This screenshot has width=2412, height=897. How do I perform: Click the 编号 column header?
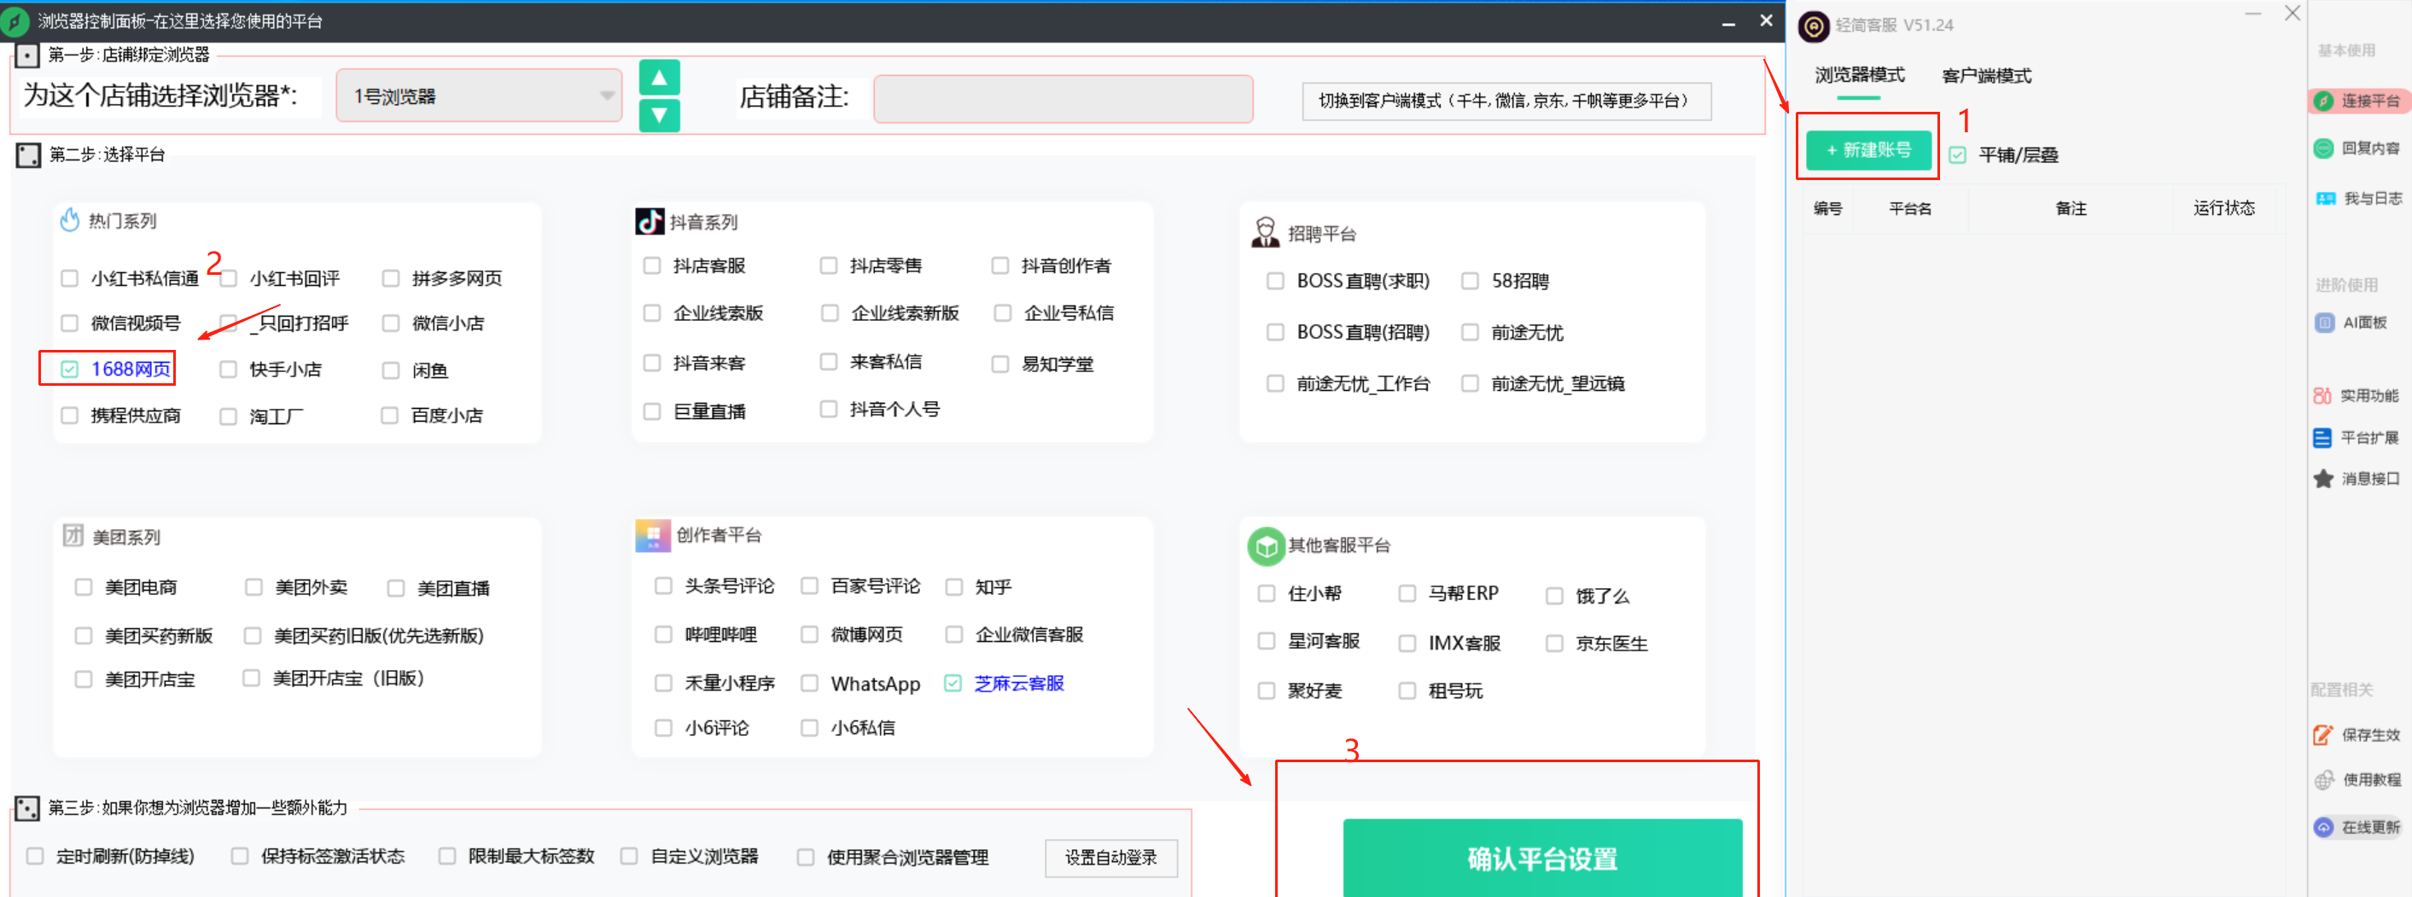click(1826, 209)
